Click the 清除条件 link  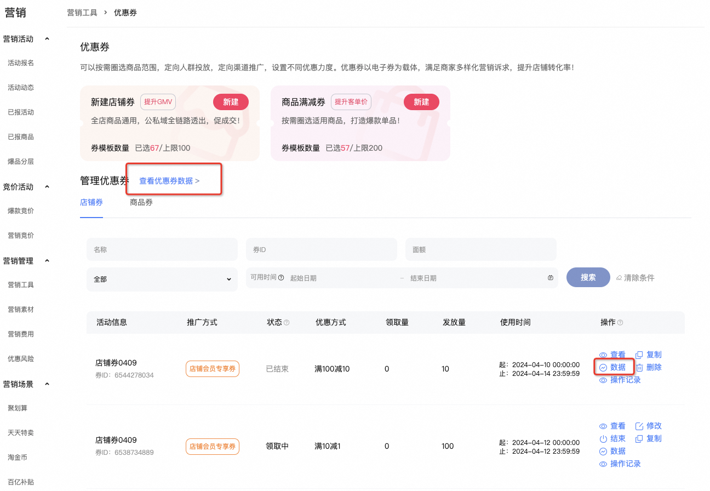tap(635, 278)
